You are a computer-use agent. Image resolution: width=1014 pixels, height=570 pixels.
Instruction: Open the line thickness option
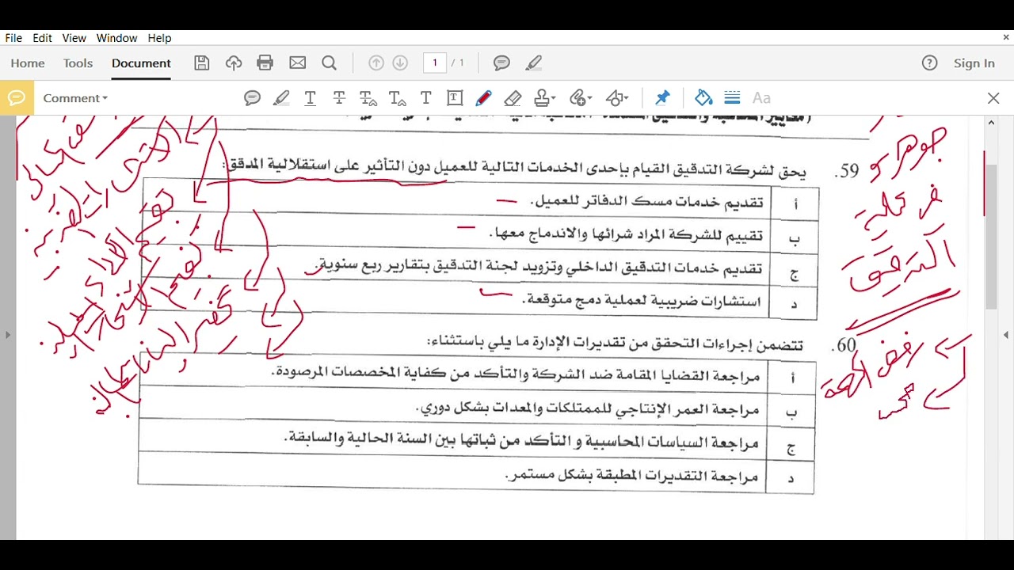732,98
